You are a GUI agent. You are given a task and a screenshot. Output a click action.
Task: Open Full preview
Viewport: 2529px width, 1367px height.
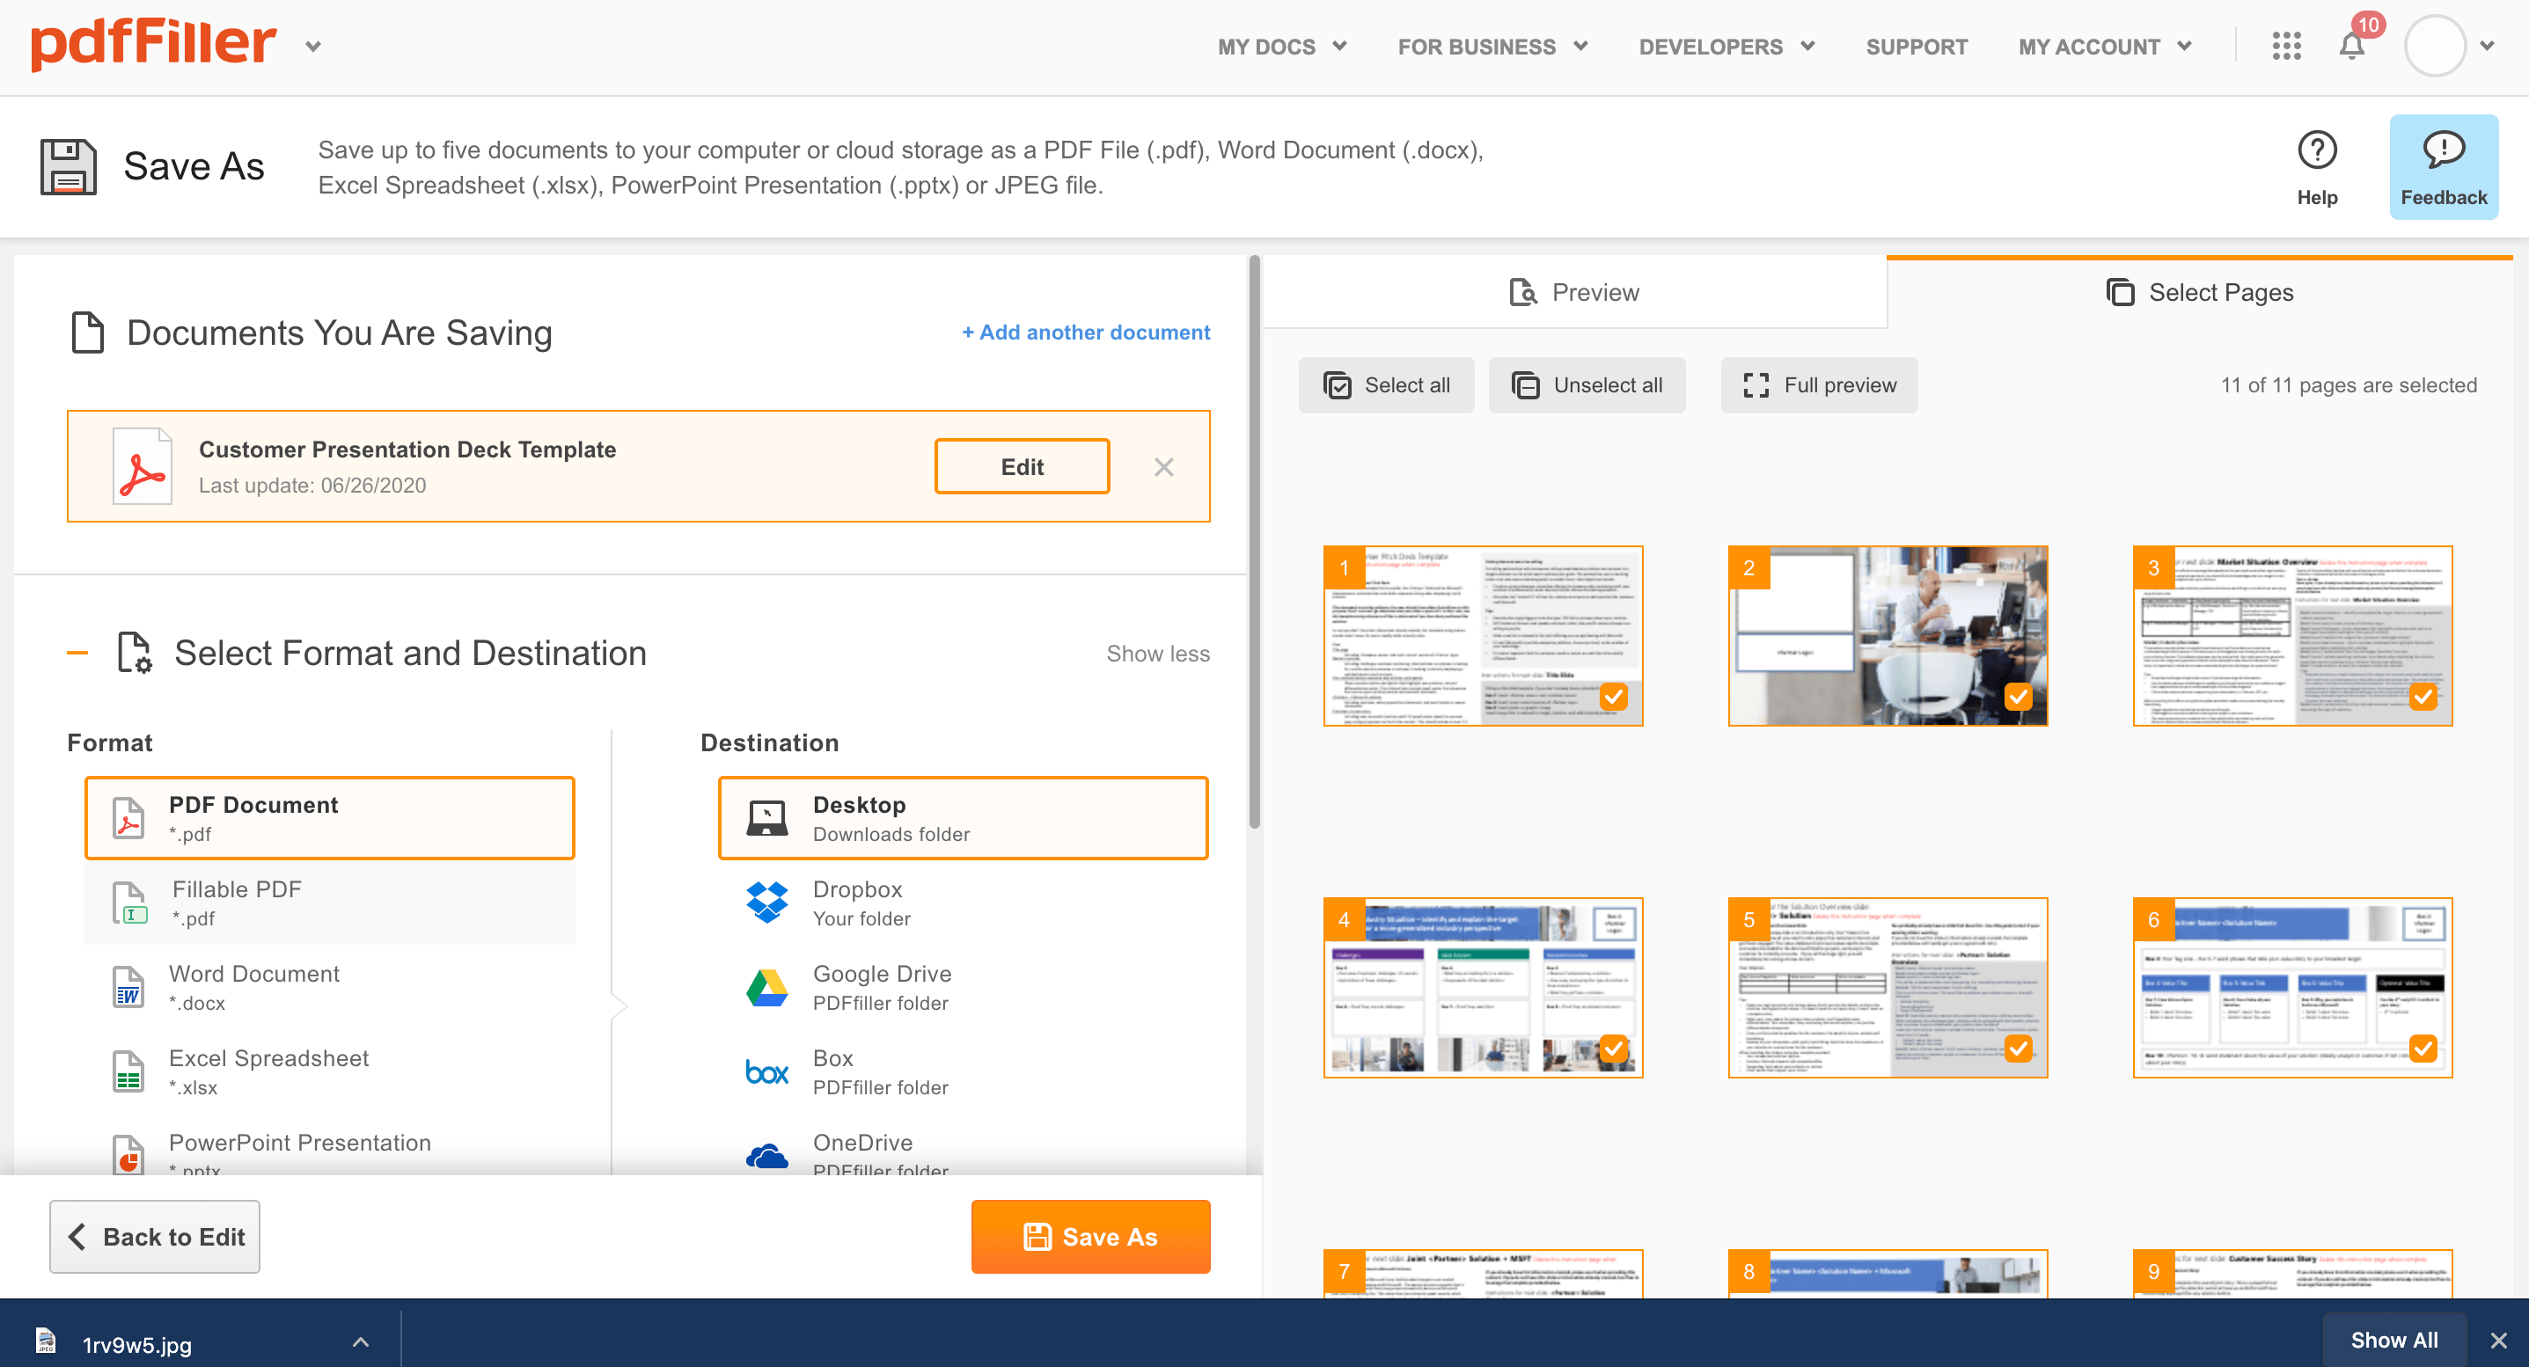pos(1819,384)
